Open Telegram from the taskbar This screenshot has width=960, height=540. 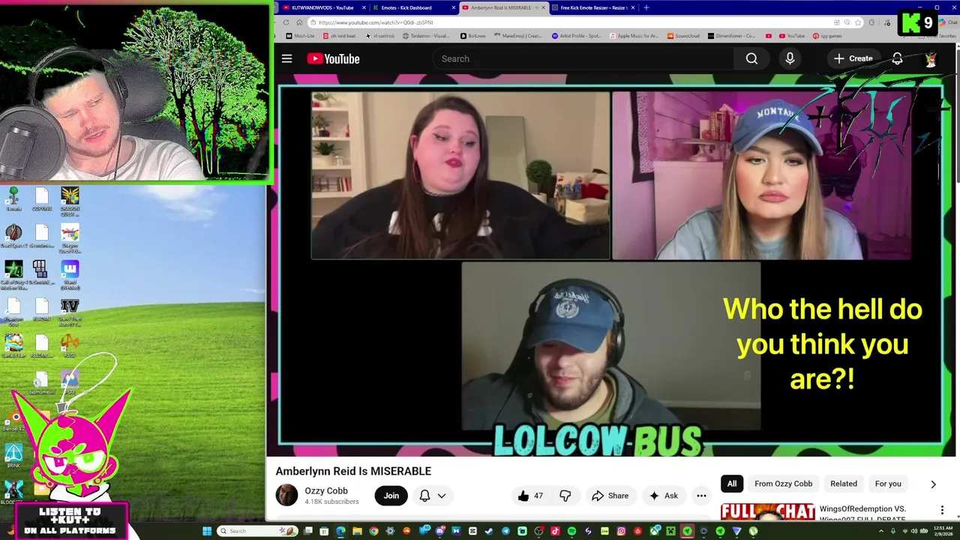505,532
